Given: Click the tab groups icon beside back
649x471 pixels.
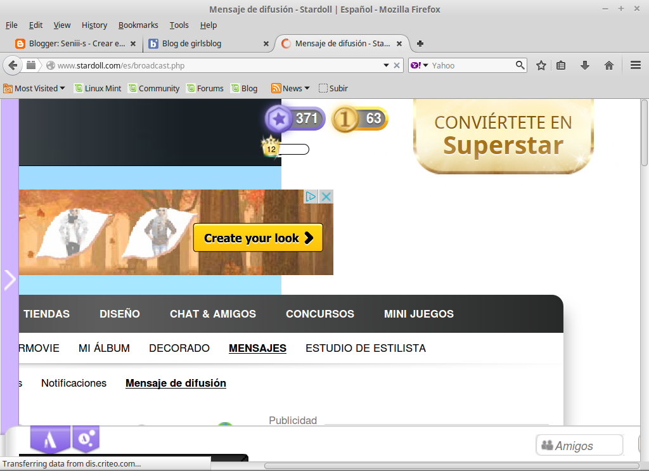Looking at the screenshot, I should [x=31, y=65].
